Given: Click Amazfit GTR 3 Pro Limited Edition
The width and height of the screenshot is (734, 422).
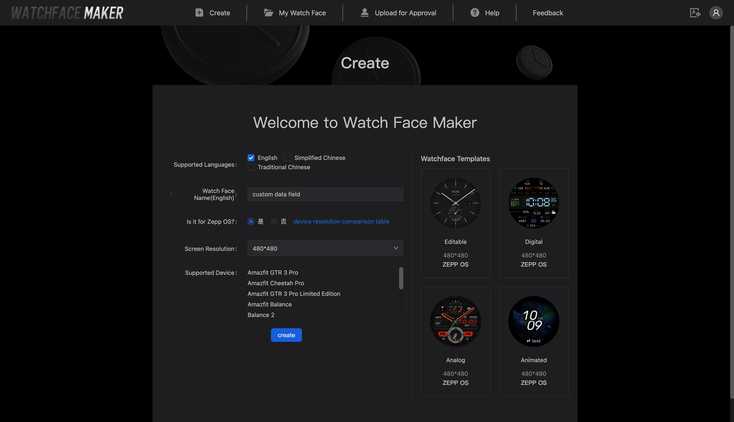Looking at the screenshot, I should [294, 294].
